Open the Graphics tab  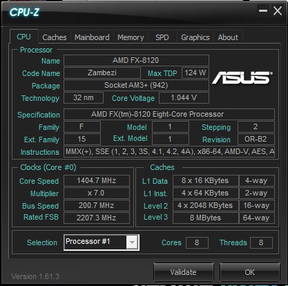[x=195, y=37]
